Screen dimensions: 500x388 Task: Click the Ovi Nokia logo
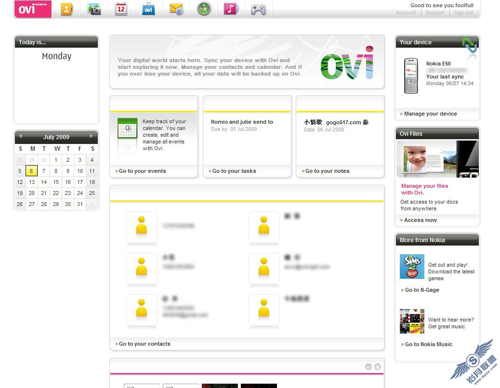[x=33, y=9]
